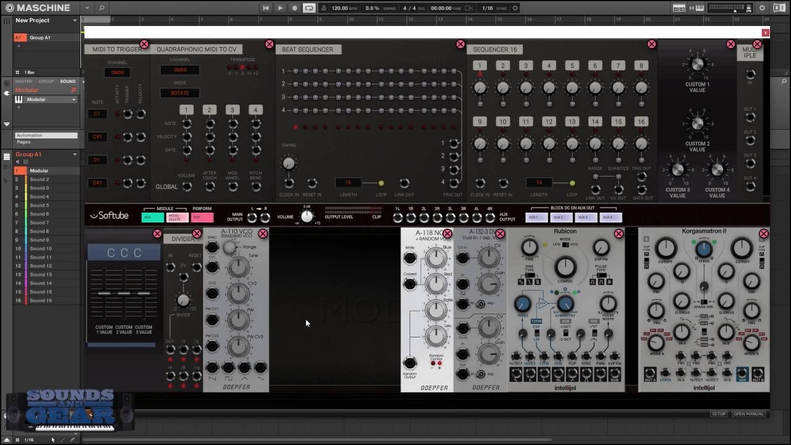Viewport: 791px width, 445px height.
Task: Click the Custom 1 Value knob
Action: coord(697,64)
